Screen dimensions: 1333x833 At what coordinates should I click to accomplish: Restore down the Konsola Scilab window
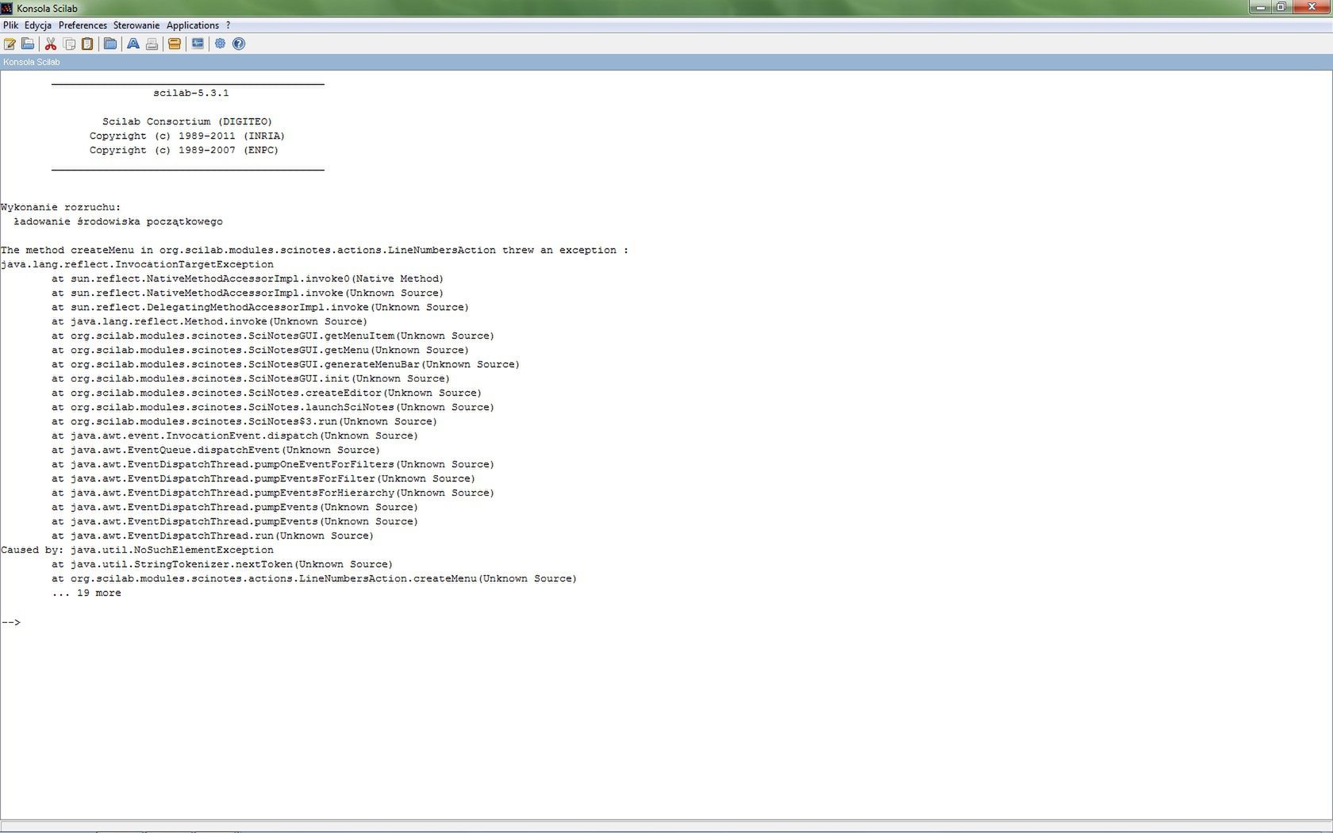pos(1281,7)
